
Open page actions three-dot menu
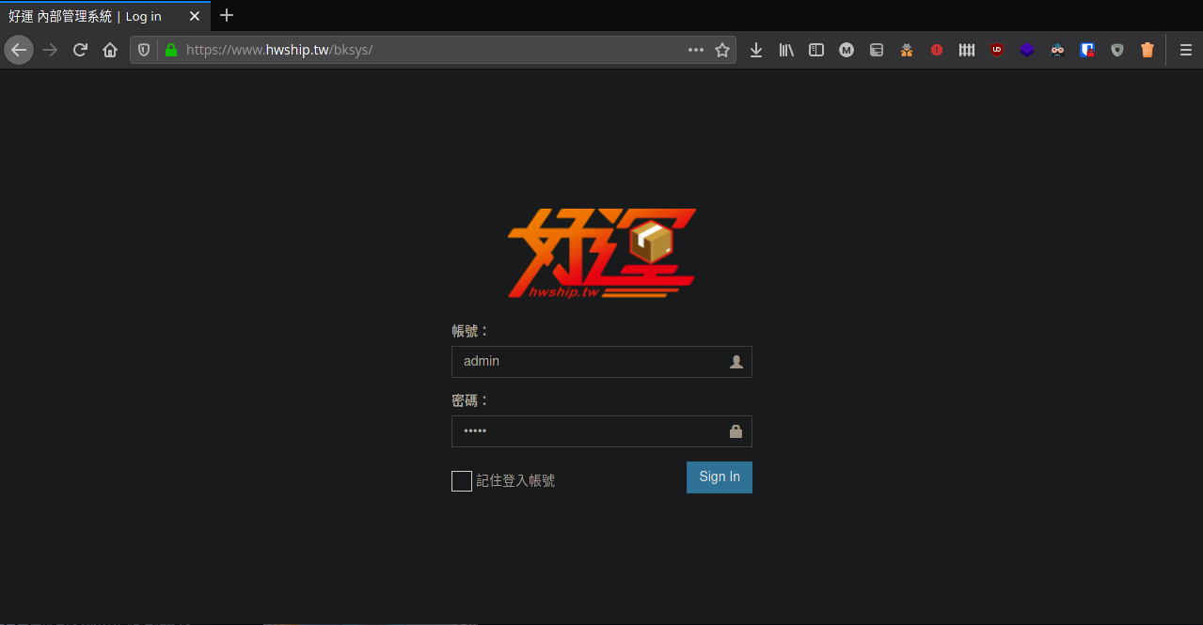[696, 50]
